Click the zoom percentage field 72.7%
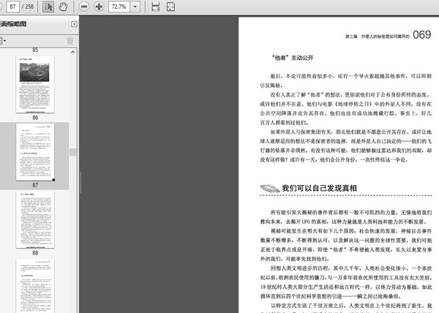The image size is (439, 313). click(x=119, y=7)
